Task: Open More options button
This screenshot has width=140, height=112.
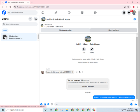Action: point(113,30)
